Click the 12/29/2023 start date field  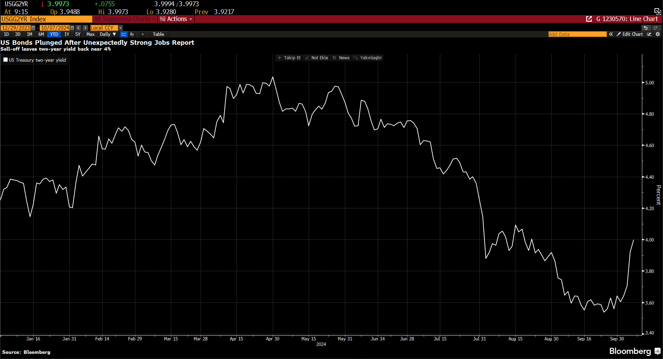click(x=16, y=28)
